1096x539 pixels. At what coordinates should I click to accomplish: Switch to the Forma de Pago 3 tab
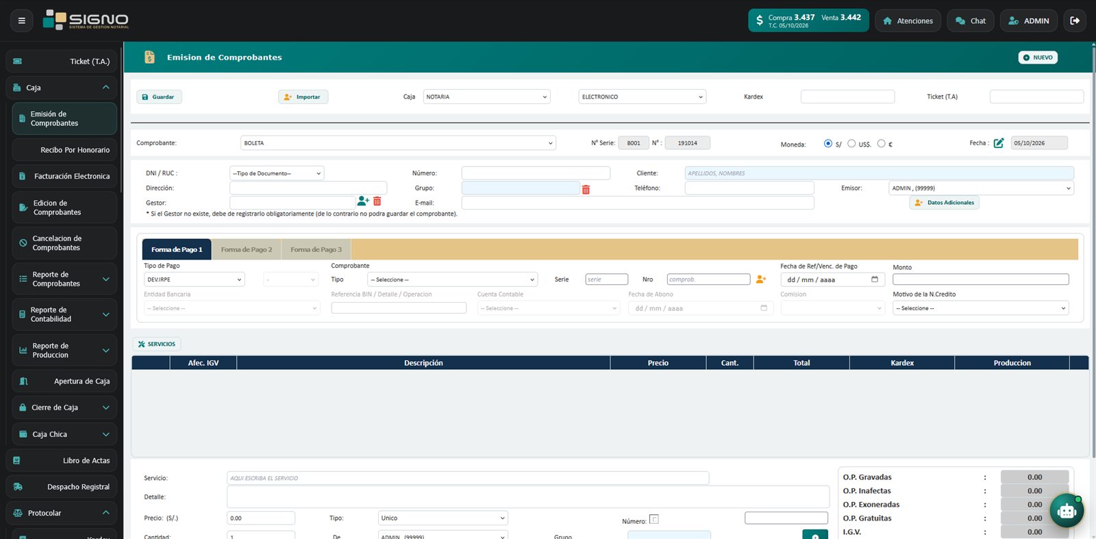click(316, 249)
